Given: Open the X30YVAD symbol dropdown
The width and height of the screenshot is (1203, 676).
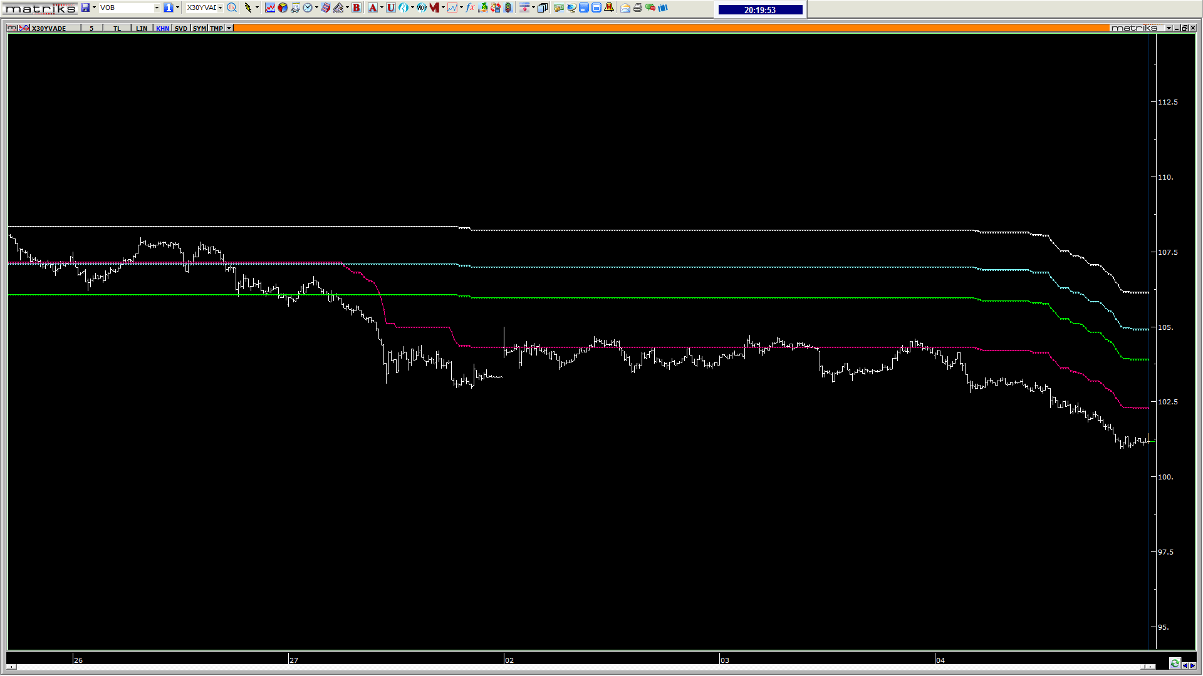Looking at the screenshot, I should click(220, 8).
